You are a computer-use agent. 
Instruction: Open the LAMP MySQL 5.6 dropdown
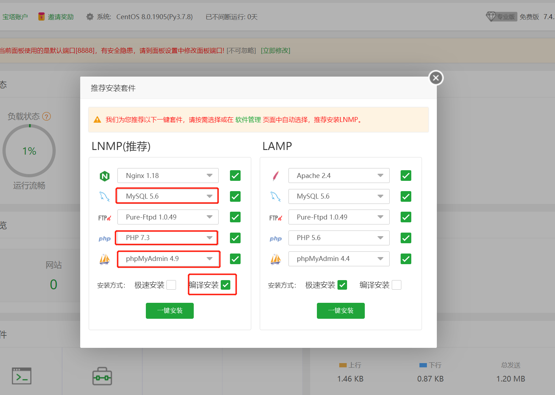pos(339,196)
